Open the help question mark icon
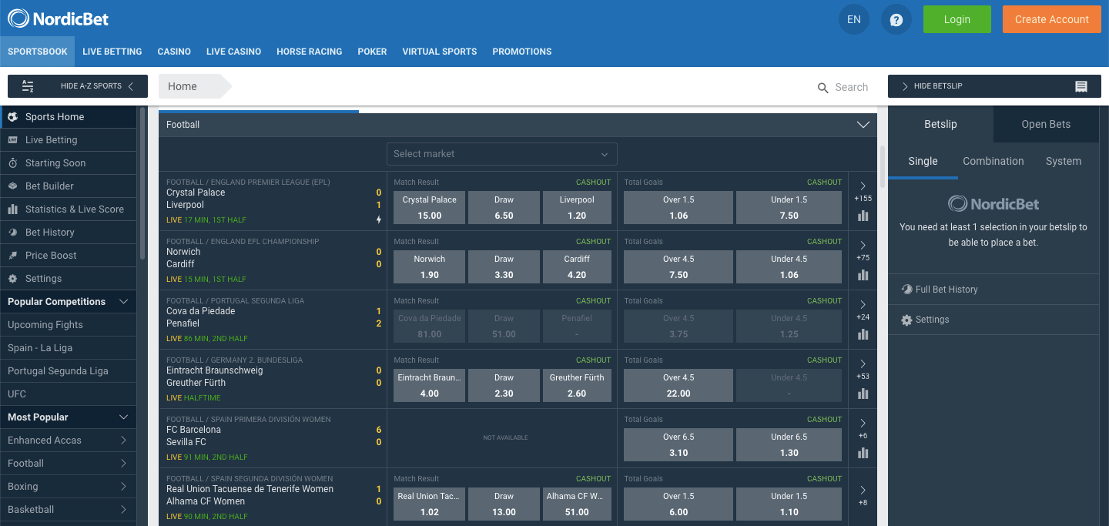This screenshot has width=1109, height=526. (896, 19)
